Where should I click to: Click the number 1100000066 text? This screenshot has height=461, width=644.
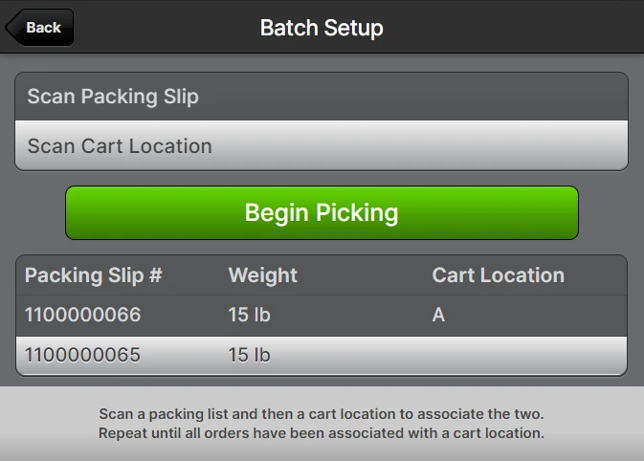point(82,316)
